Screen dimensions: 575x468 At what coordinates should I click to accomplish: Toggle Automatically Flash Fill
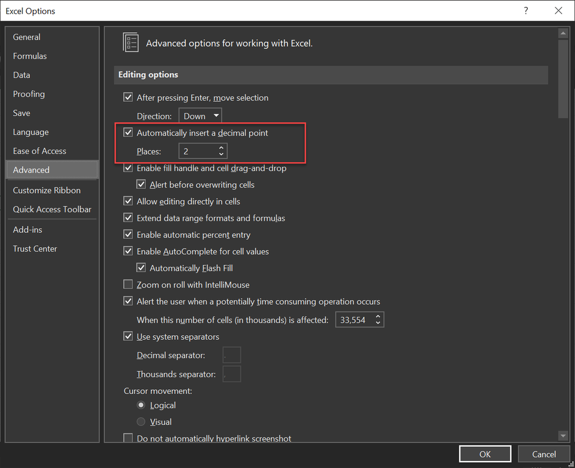(141, 268)
